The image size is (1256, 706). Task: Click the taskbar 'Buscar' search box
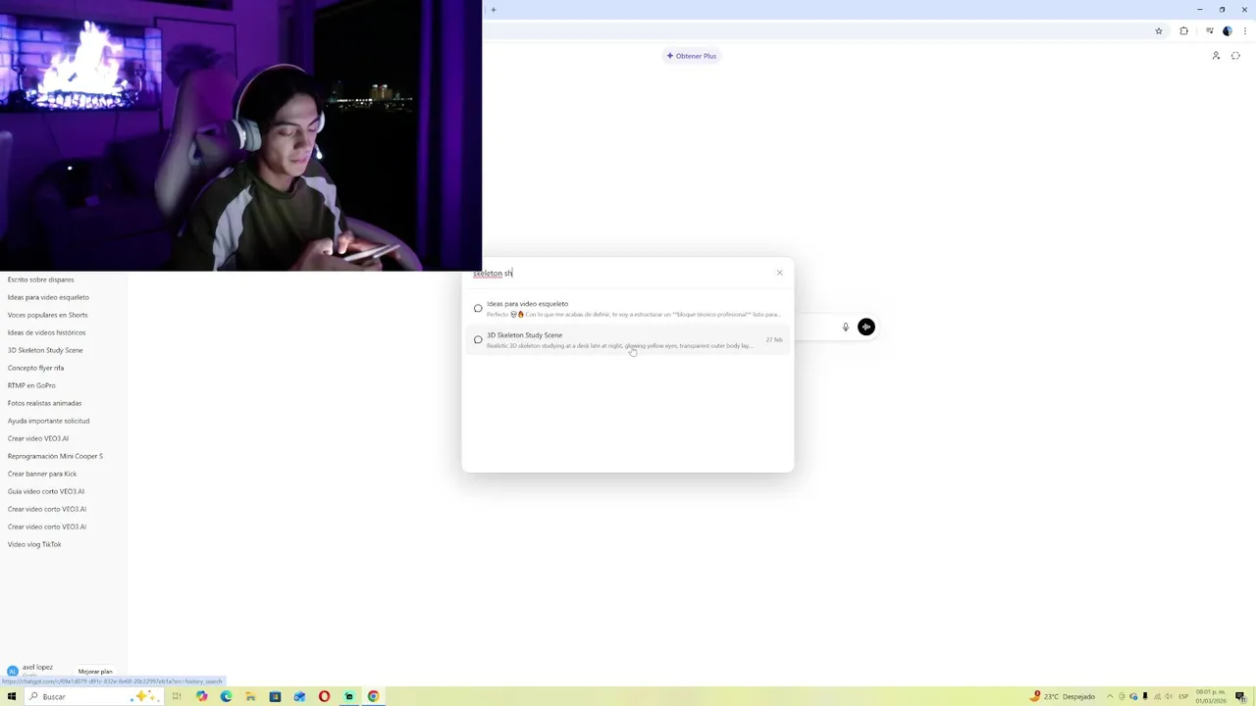pyautogui.click(x=93, y=696)
